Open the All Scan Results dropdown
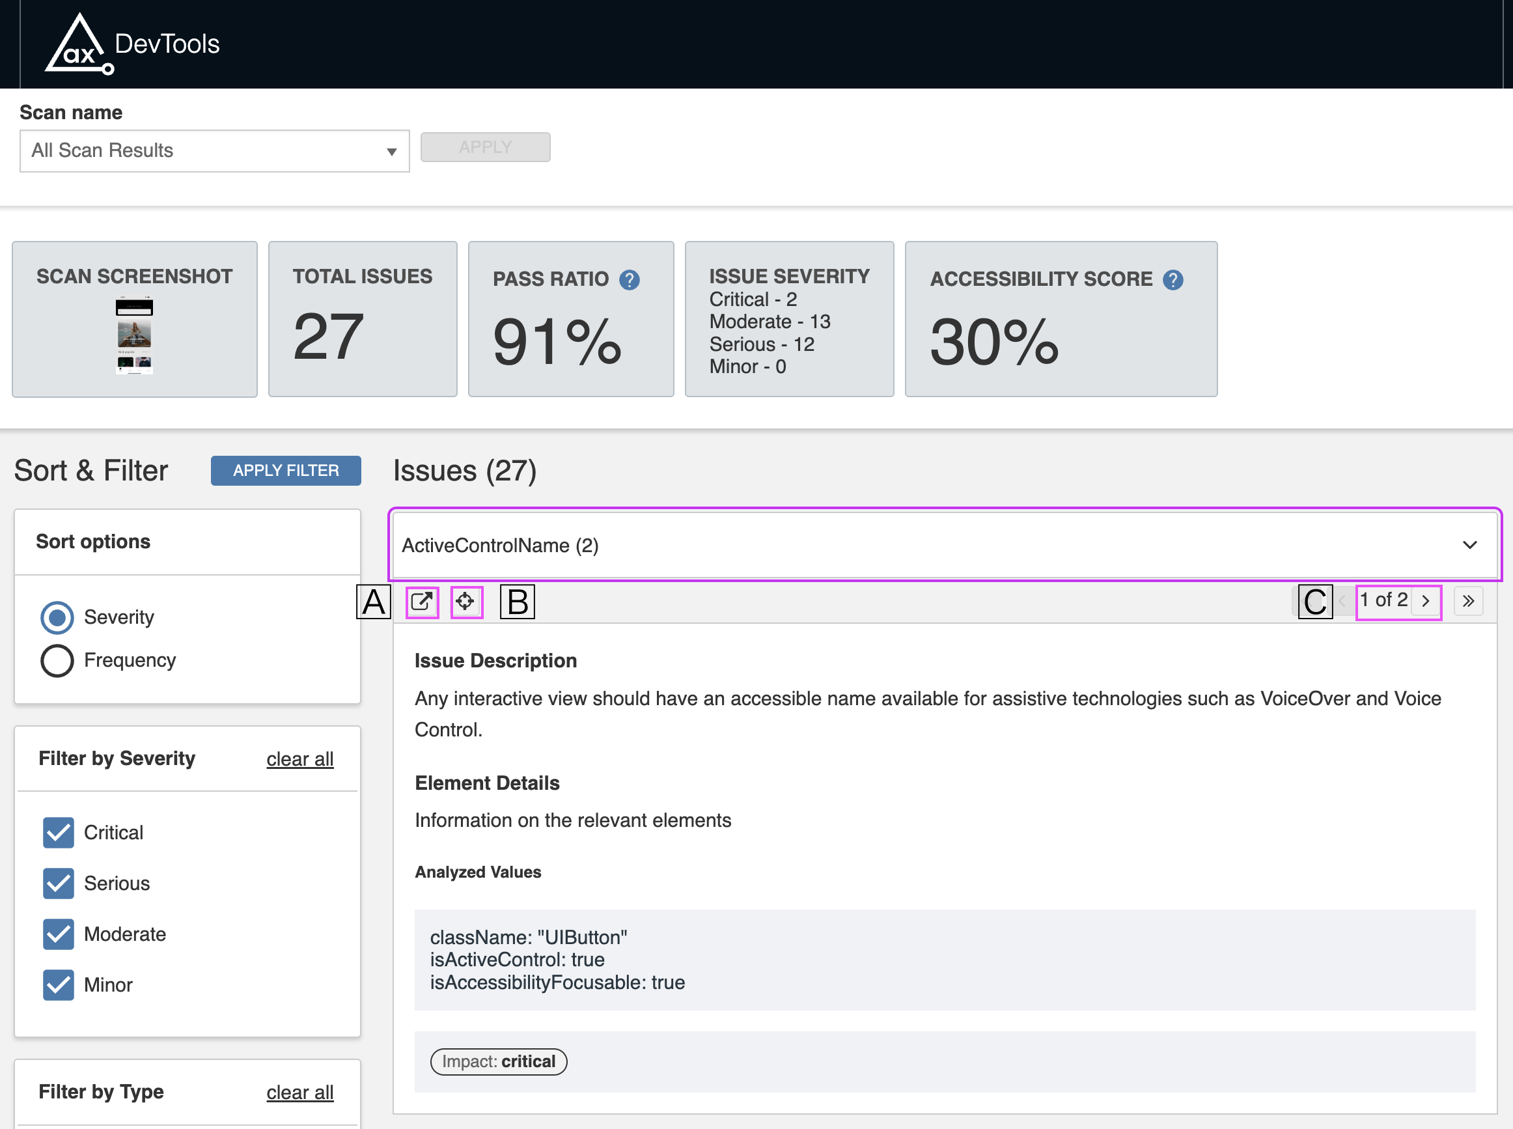Screen dimensions: 1513x1129 pos(215,151)
